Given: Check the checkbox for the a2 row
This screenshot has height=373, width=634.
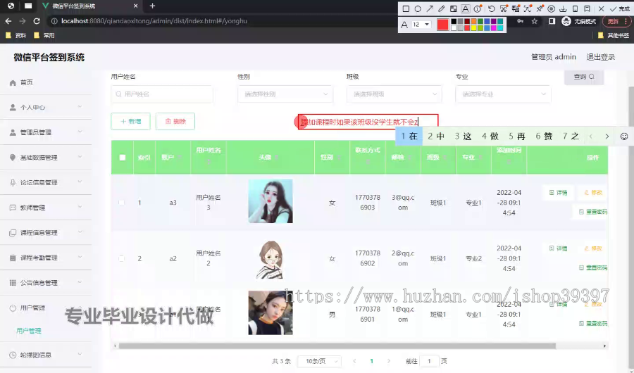Looking at the screenshot, I should pos(122,258).
